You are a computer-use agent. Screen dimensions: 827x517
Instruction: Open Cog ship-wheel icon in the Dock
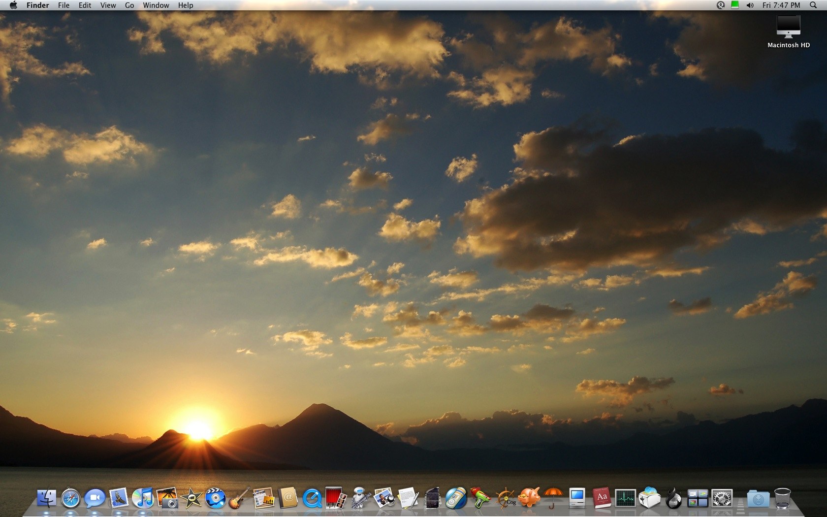point(505,498)
